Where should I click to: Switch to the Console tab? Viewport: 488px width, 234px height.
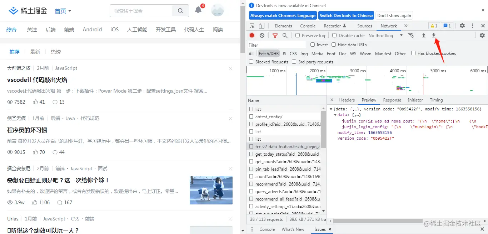point(308,26)
